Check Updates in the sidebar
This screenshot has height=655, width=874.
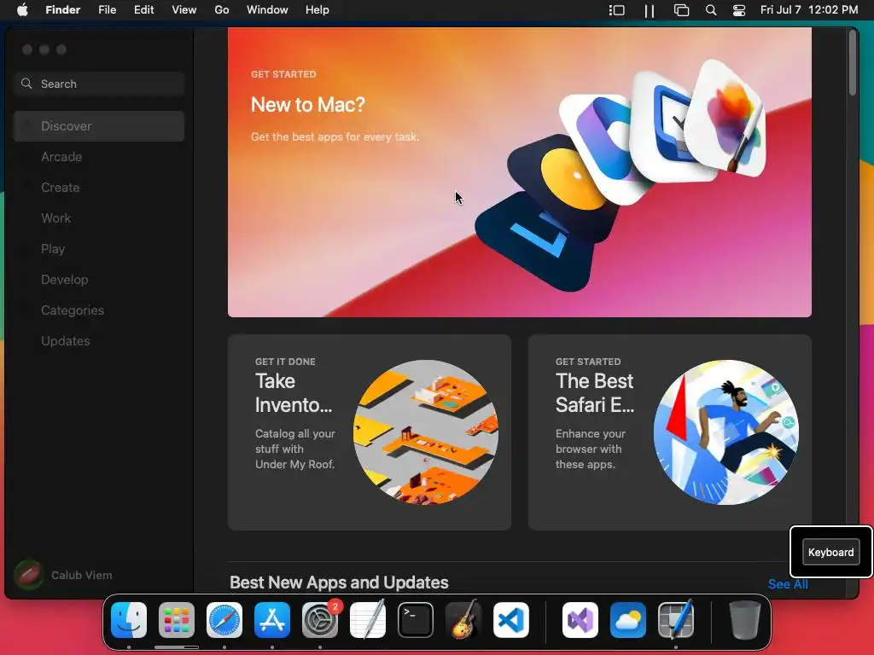click(99, 340)
